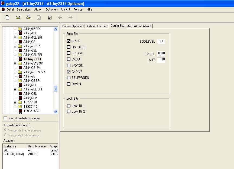The image size is (234, 169).
Task: Expand the T89C5115 tree node
Action: click(15, 107)
